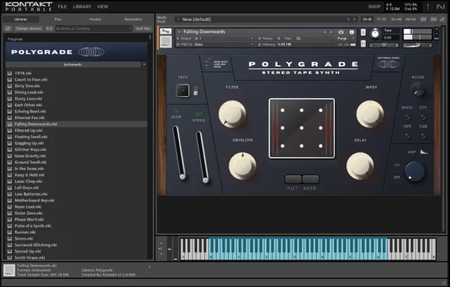Viewport: 450px width, 287px height.
Task: Toggle the AUX panel button
Action: point(434,19)
